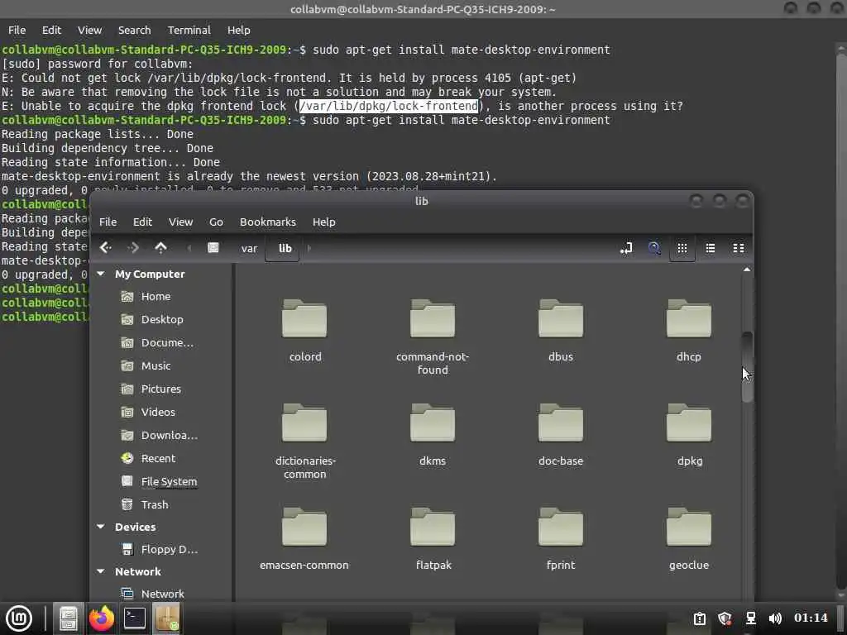Screen dimensions: 847x635
Task: Switch to list view
Action: (x=711, y=248)
